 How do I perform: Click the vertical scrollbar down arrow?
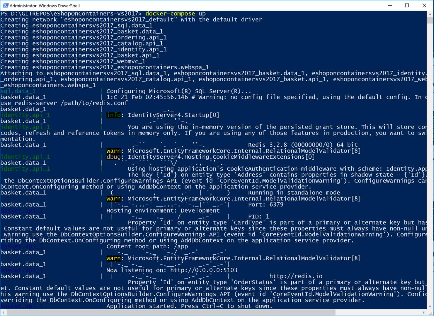pyautogui.click(x=430, y=306)
